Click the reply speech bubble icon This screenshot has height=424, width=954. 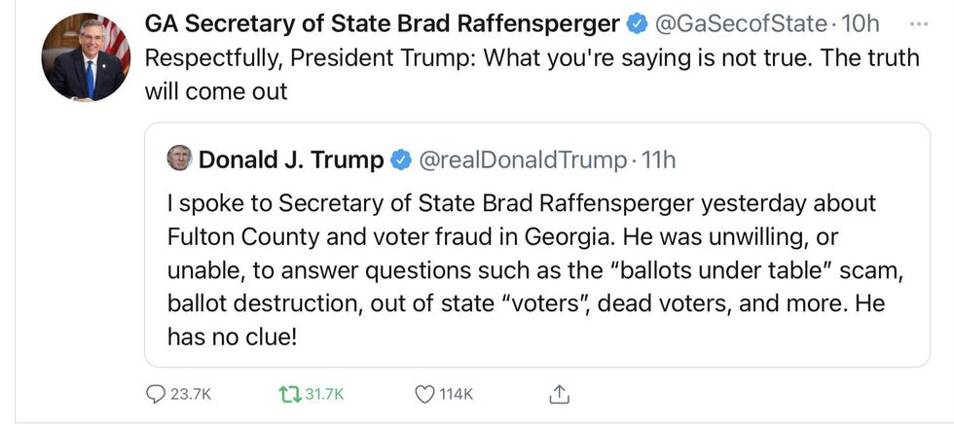(x=156, y=394)
